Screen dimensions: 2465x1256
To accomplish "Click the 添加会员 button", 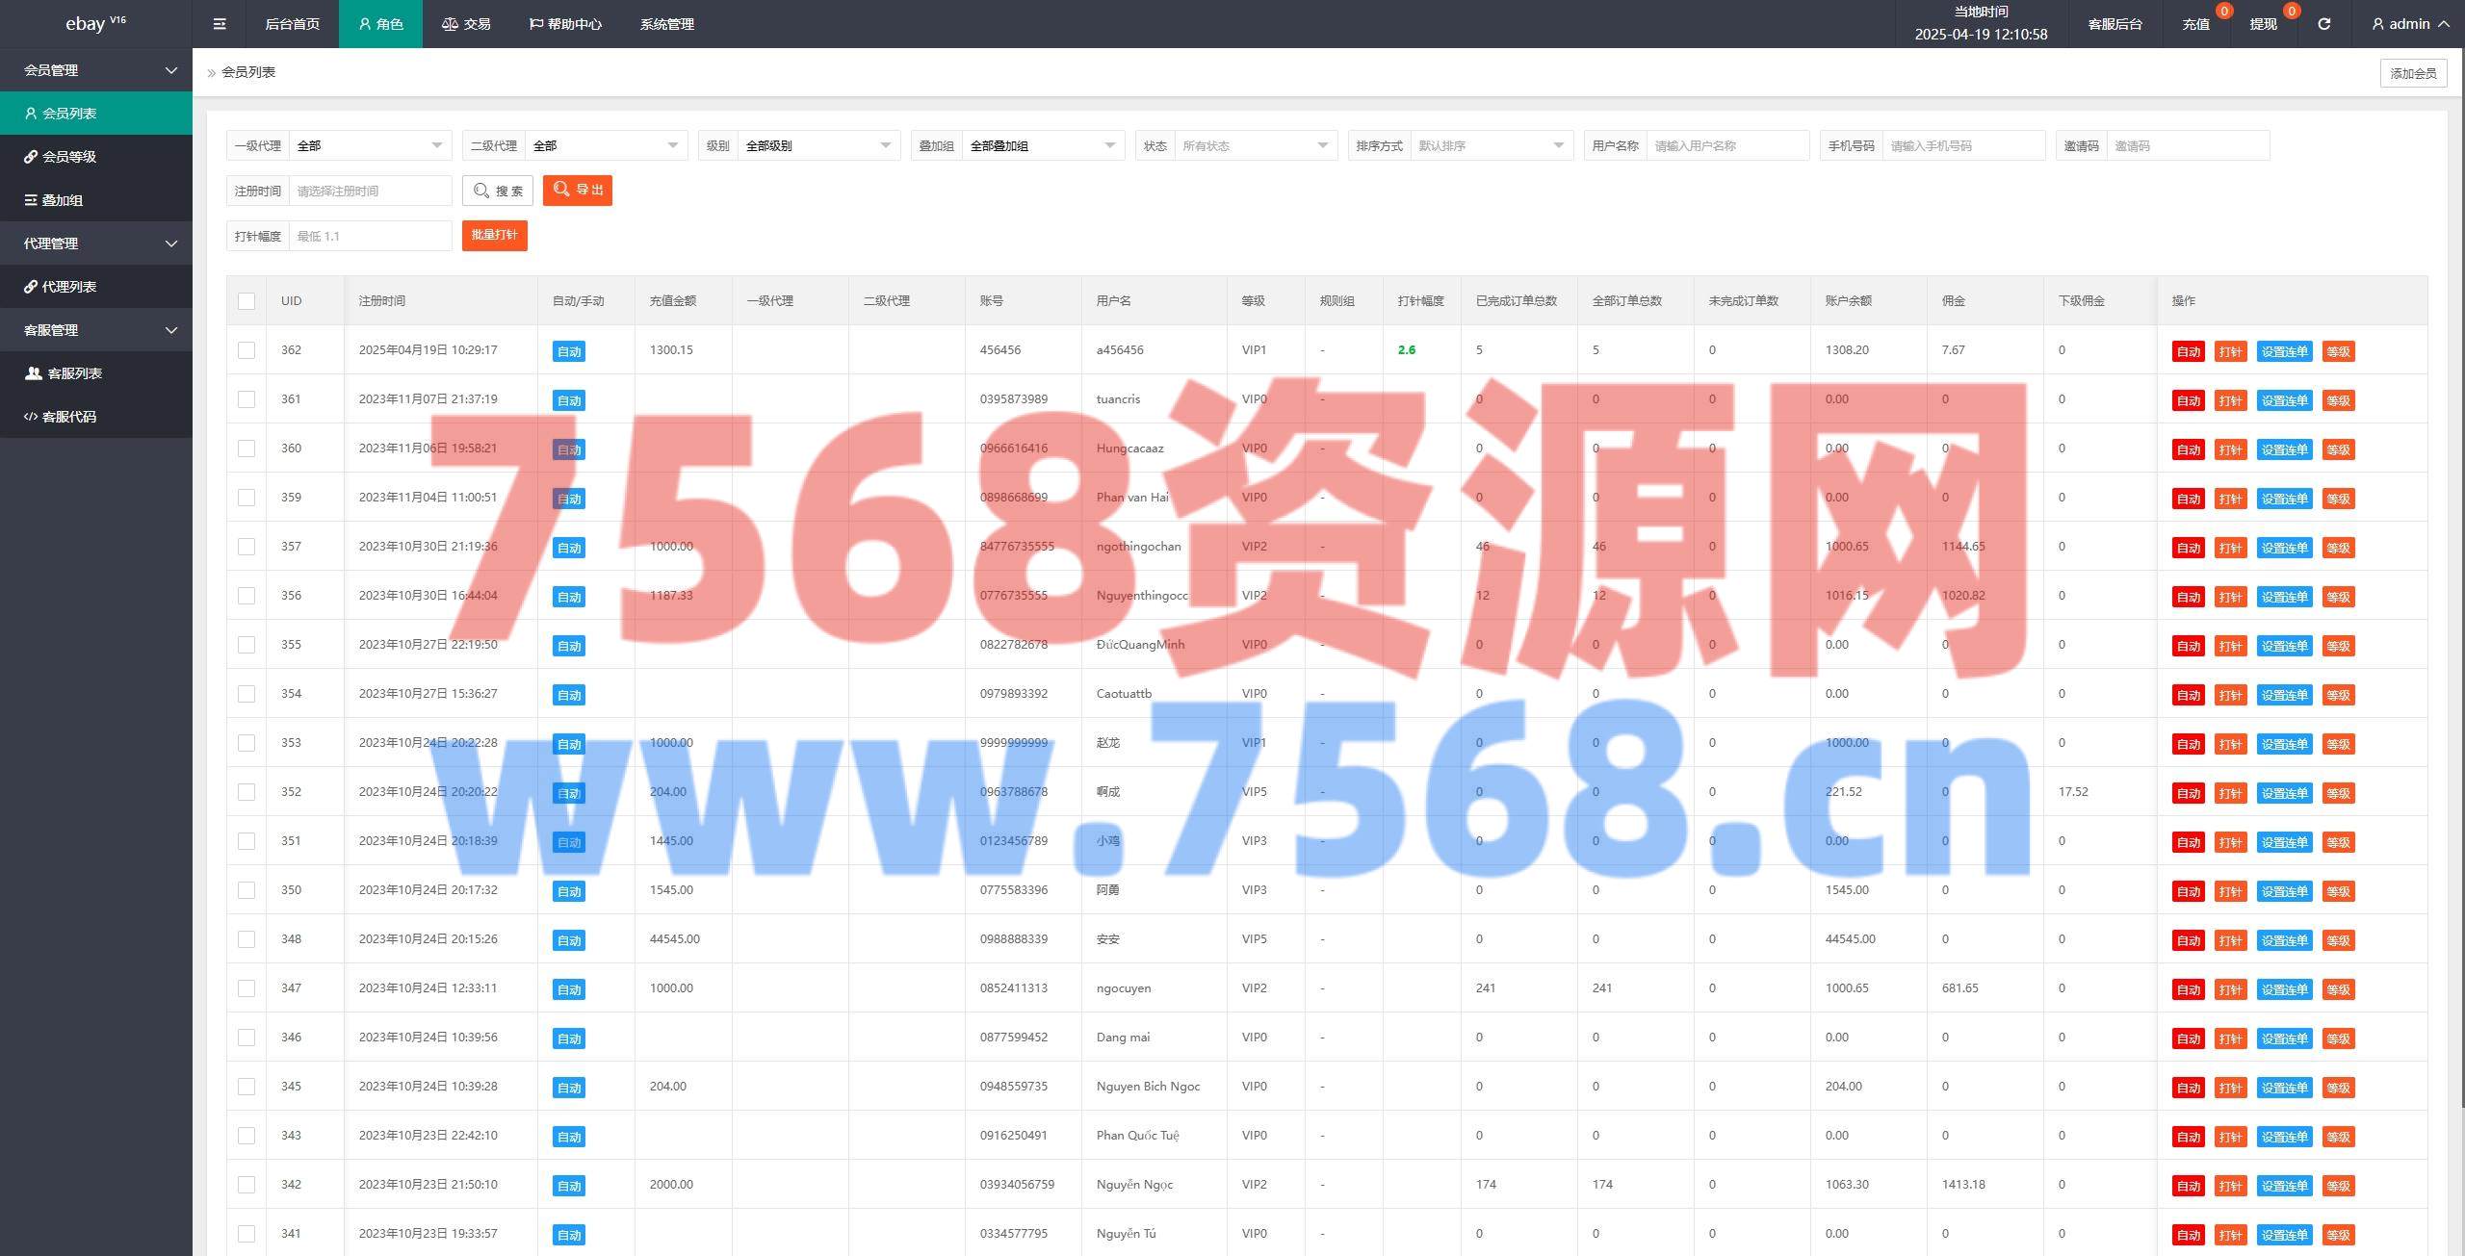I will pos(2412,73).
